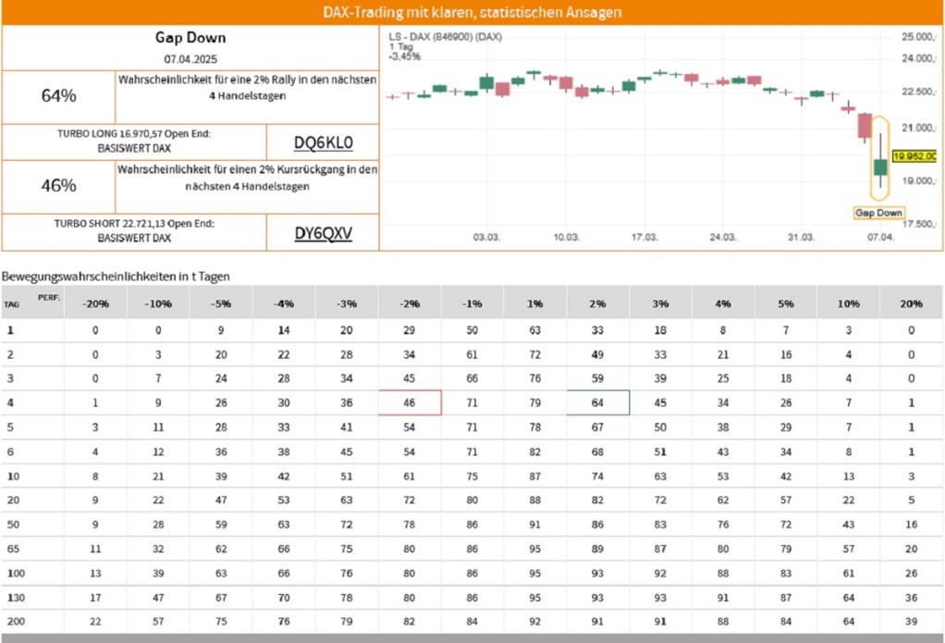
Task: Select the Gap Down title heading
Action: 190,38
